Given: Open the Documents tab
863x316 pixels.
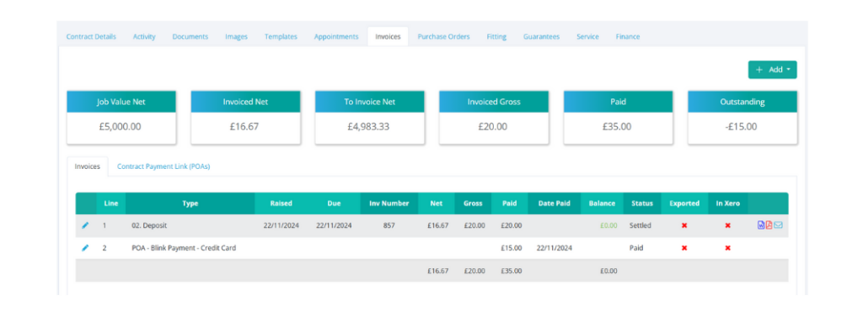Looking at the screenshot, I should pos(190,37).
